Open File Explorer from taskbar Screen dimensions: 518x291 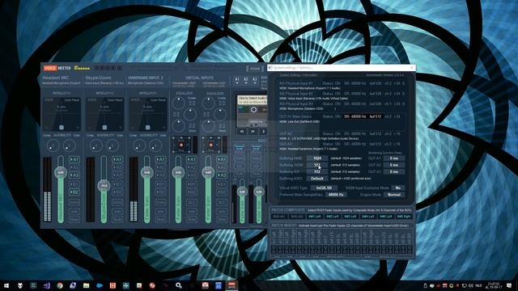(87, 285)
